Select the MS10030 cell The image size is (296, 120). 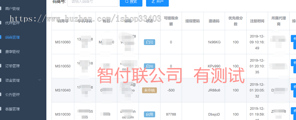click(x=63, y=114)
